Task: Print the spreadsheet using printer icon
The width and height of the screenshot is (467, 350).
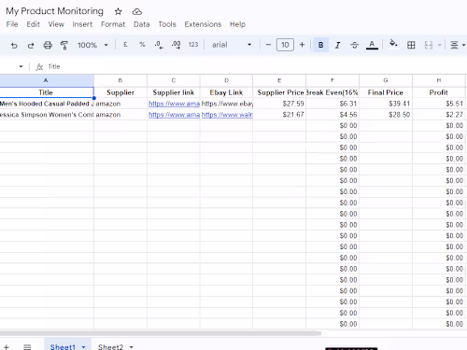Action: (x=48, y=45)
